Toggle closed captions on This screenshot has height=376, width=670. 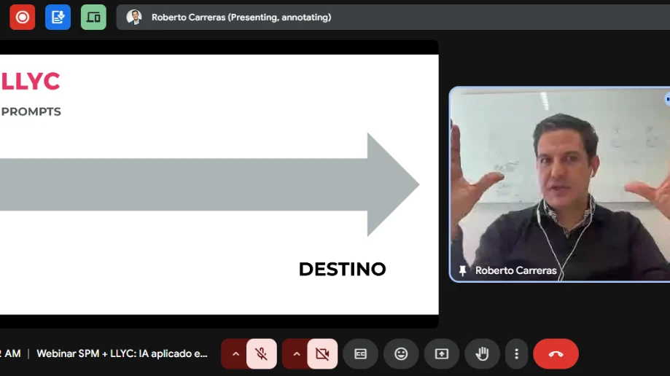(360, 354)
